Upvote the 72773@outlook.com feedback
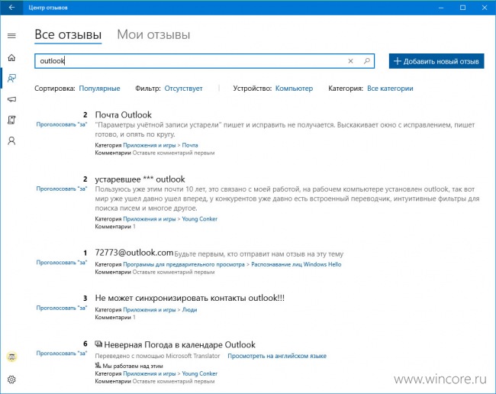The image size is (496, 394). coord(62,263)
